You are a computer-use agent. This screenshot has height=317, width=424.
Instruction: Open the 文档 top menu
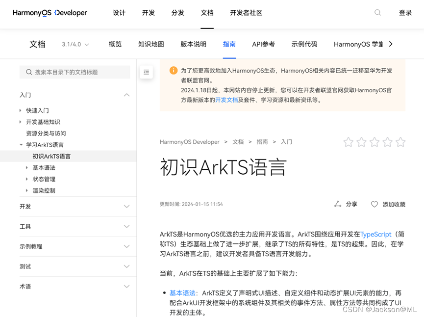(x=207, y=13)
